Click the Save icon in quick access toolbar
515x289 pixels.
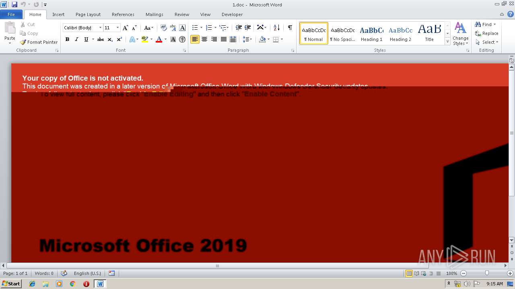pos(14,4)
